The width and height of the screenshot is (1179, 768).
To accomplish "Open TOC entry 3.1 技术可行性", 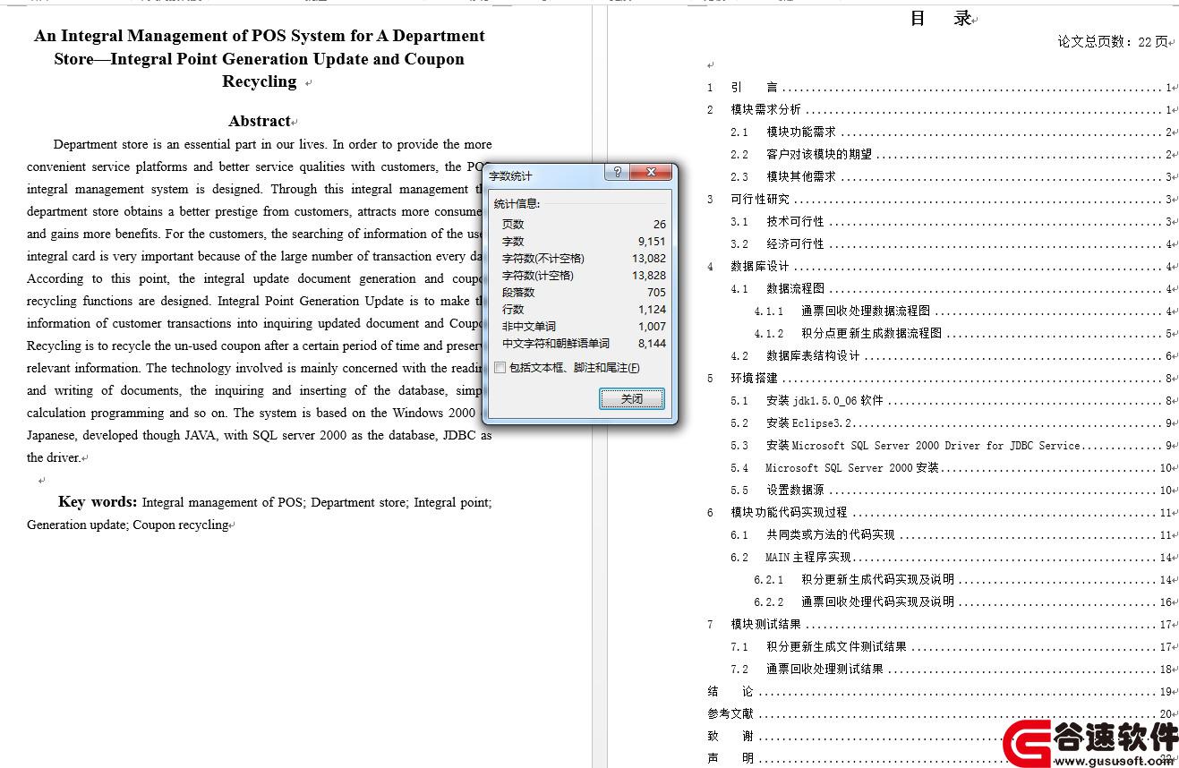I will point(950,222).
